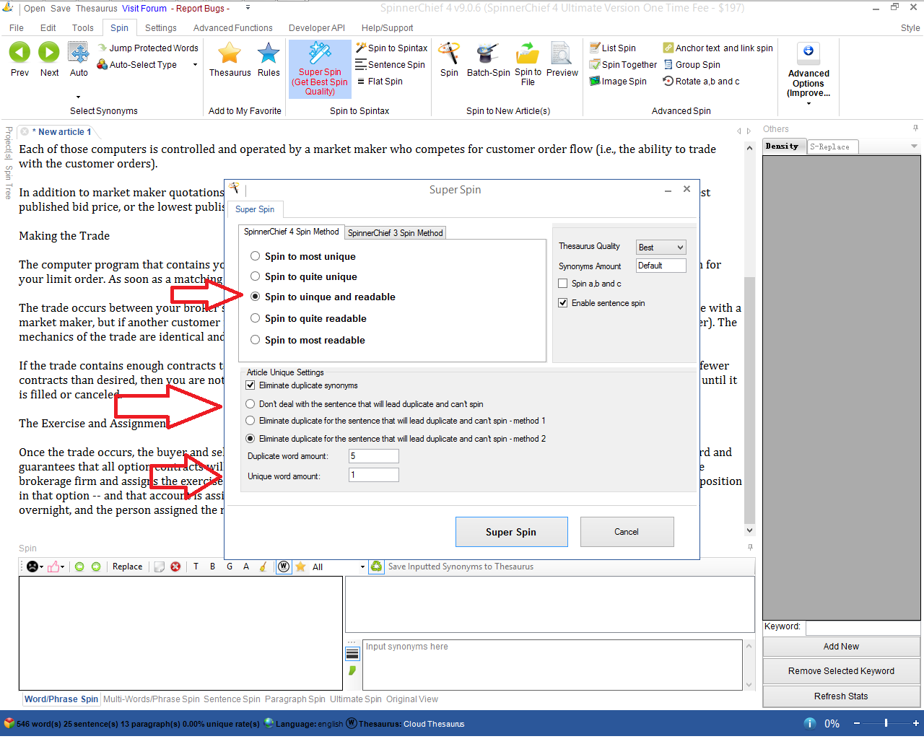Viewport: 924px width, 739px height.
Task: Adjust the zoom slider in status bar
Action: 886,723
